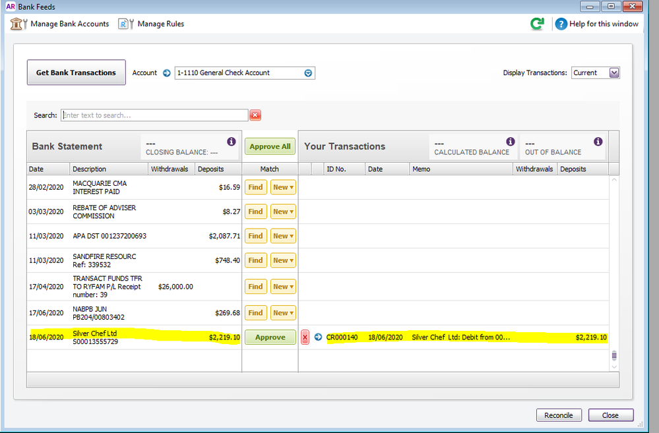Click the Approve All button
This screenshot has height=433, width=659.
coord(270,146)
